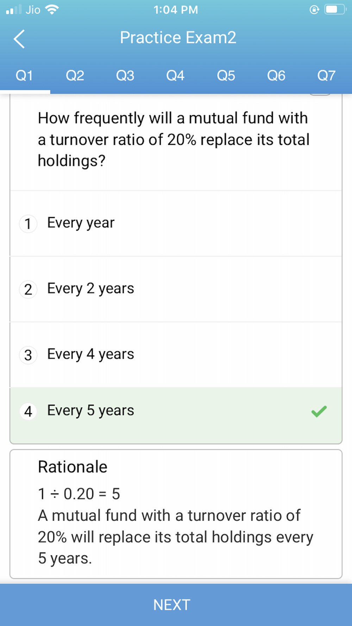
Task: Select answer number 3 circle
Action: (x=28, y=355)
